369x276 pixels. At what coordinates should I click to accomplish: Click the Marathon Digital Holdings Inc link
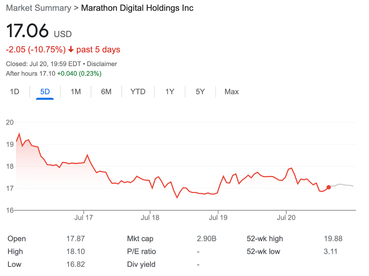(x=138, y=8)
